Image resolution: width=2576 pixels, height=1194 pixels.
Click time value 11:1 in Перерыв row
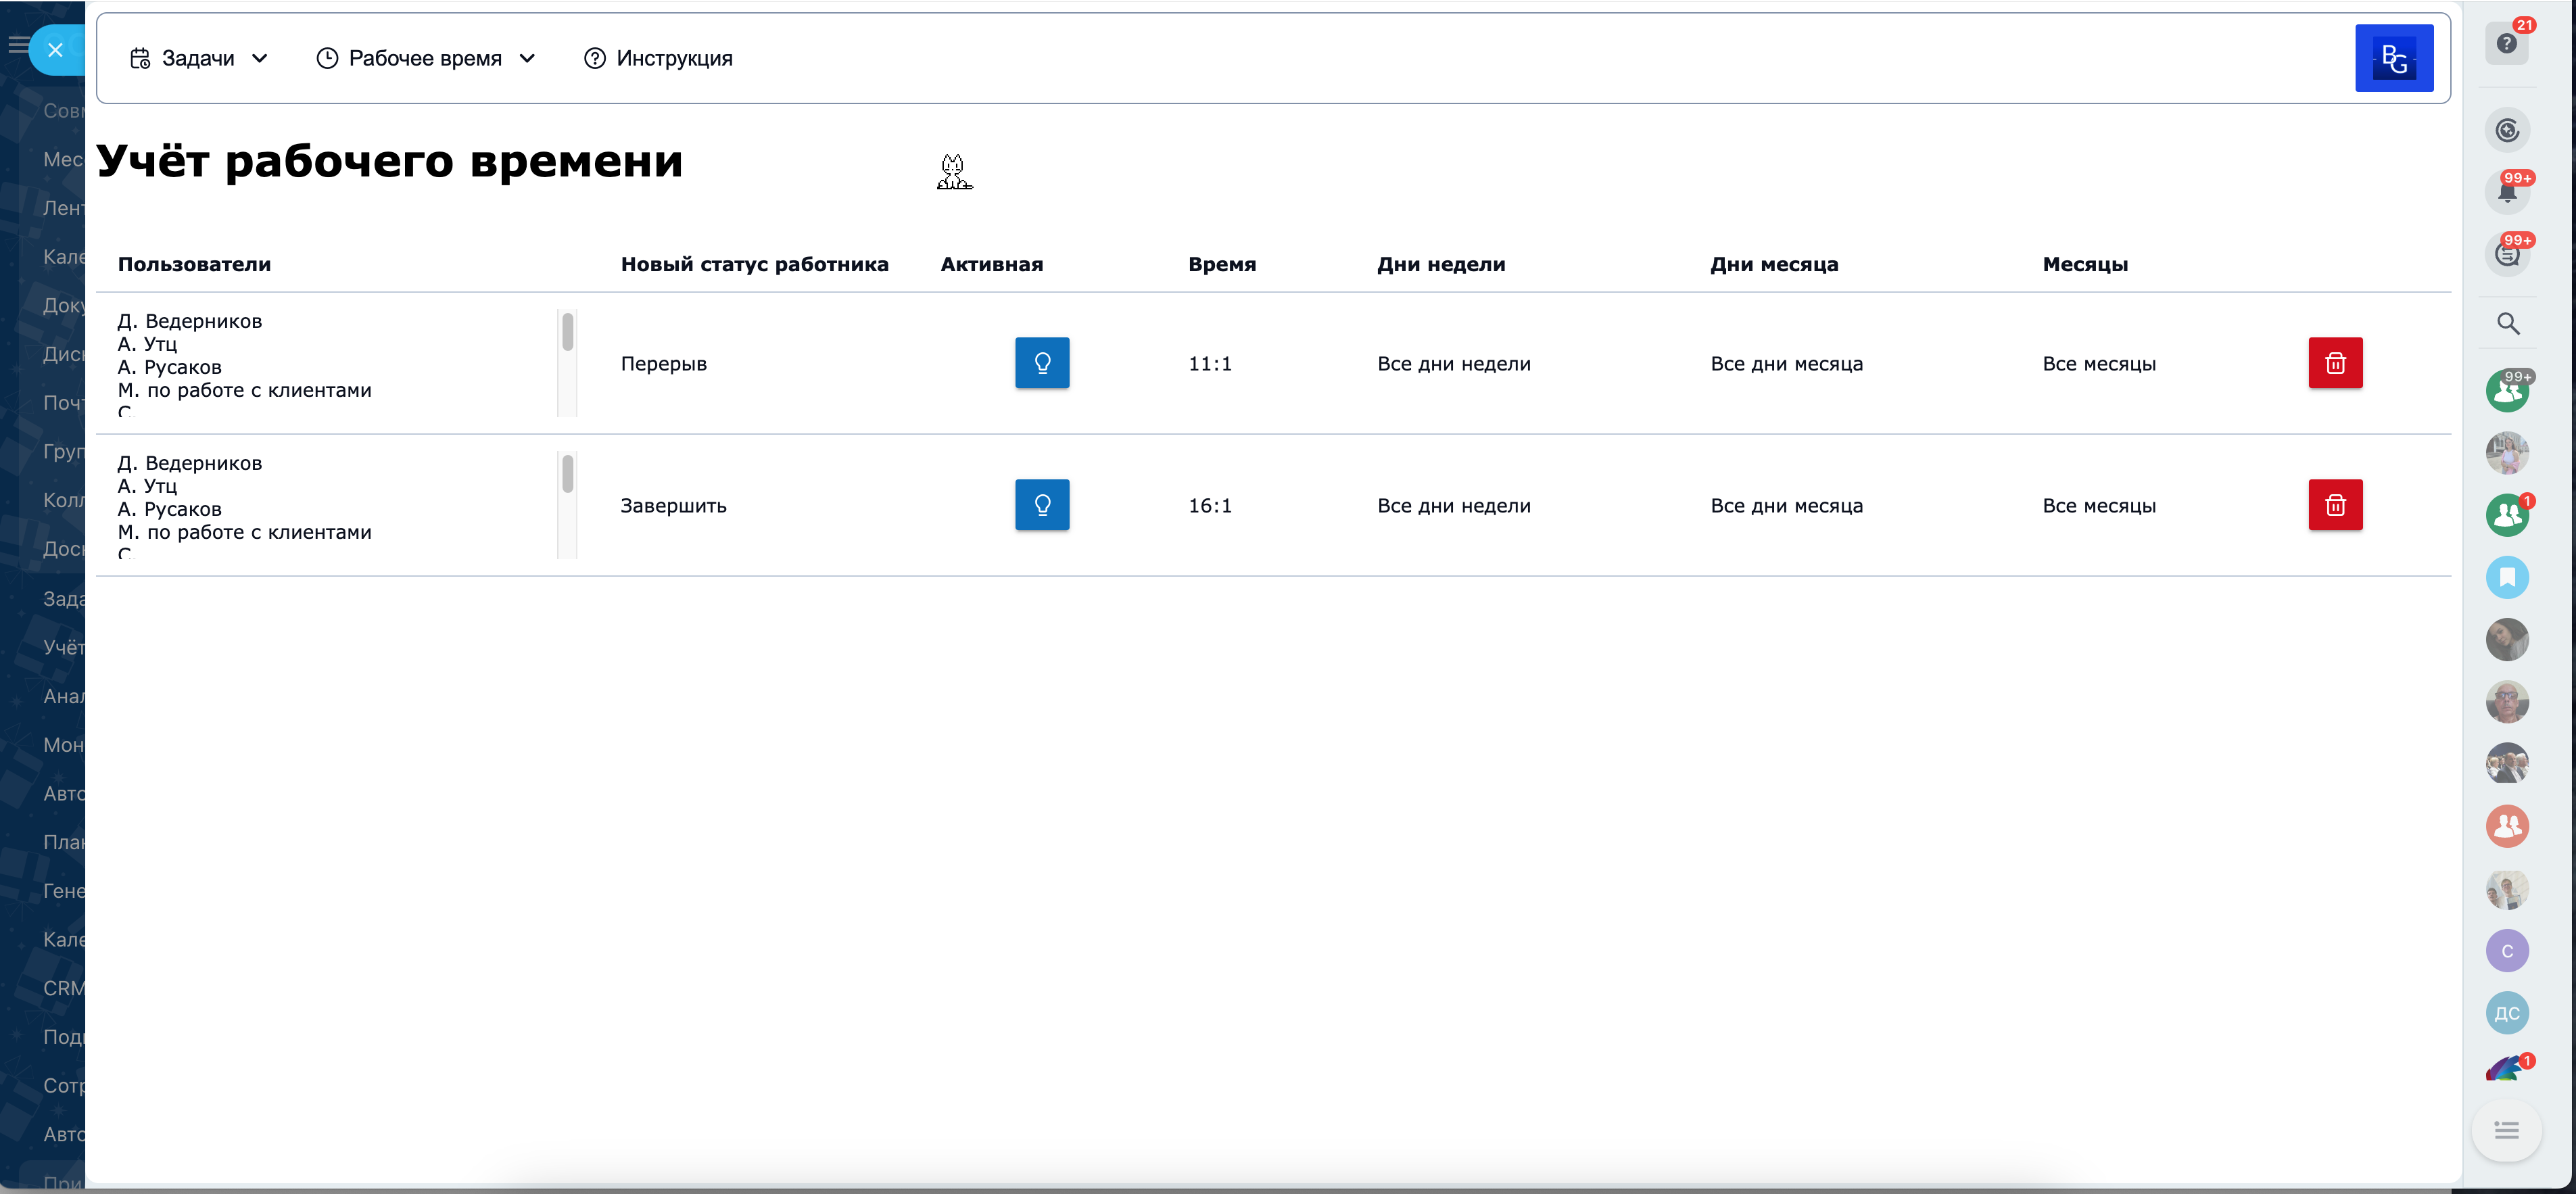tap(1209, 364)
